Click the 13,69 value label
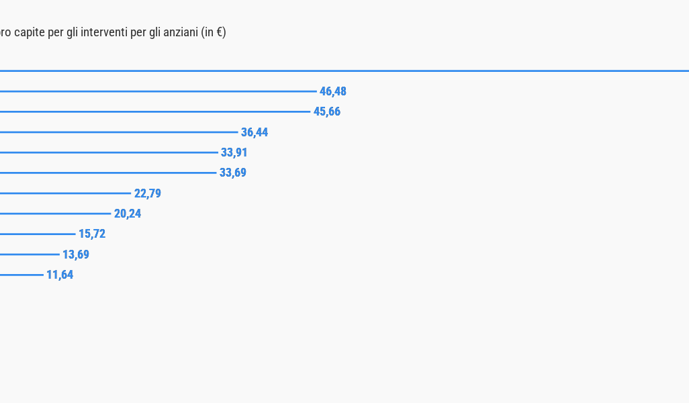 (76, 255)
